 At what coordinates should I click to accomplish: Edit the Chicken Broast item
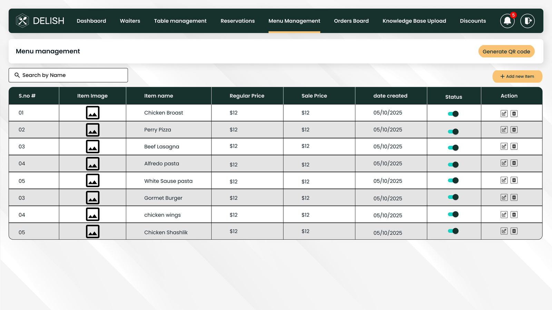(x=504, y=114)
